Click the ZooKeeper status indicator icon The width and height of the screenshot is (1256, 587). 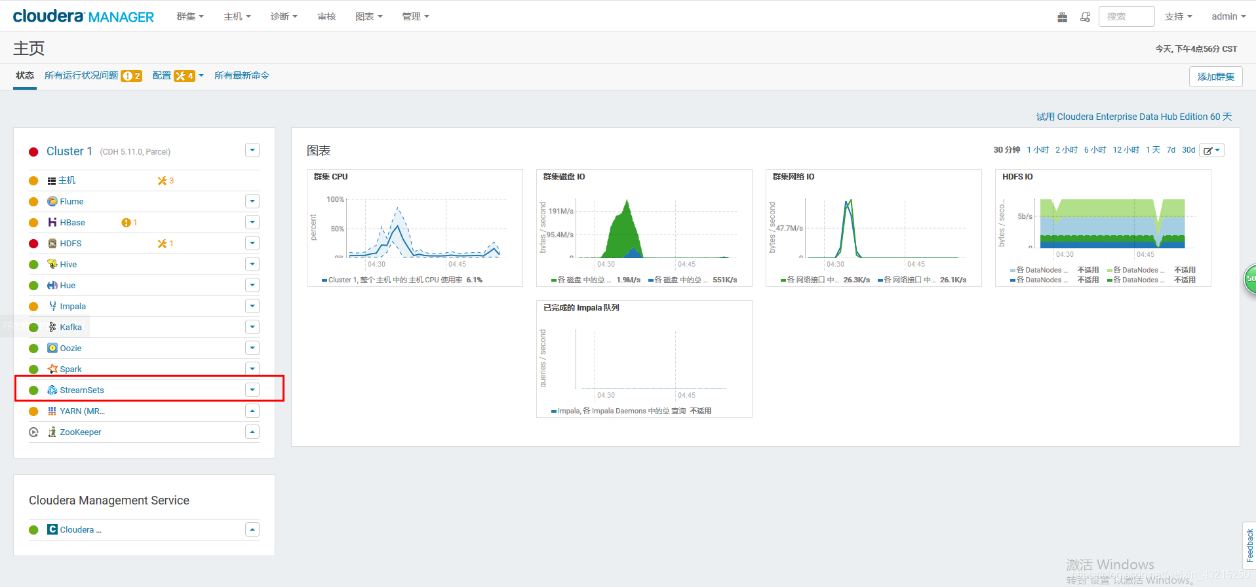point(33,432)
